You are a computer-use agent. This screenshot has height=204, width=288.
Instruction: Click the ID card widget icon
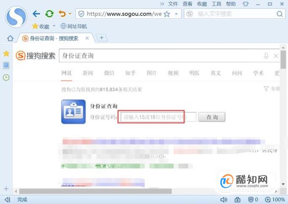73,112
